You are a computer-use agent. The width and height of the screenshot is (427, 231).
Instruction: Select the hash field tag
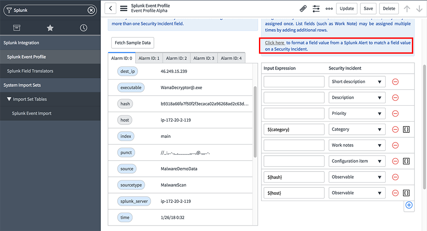pyautogui.click(x=125, y=104)
